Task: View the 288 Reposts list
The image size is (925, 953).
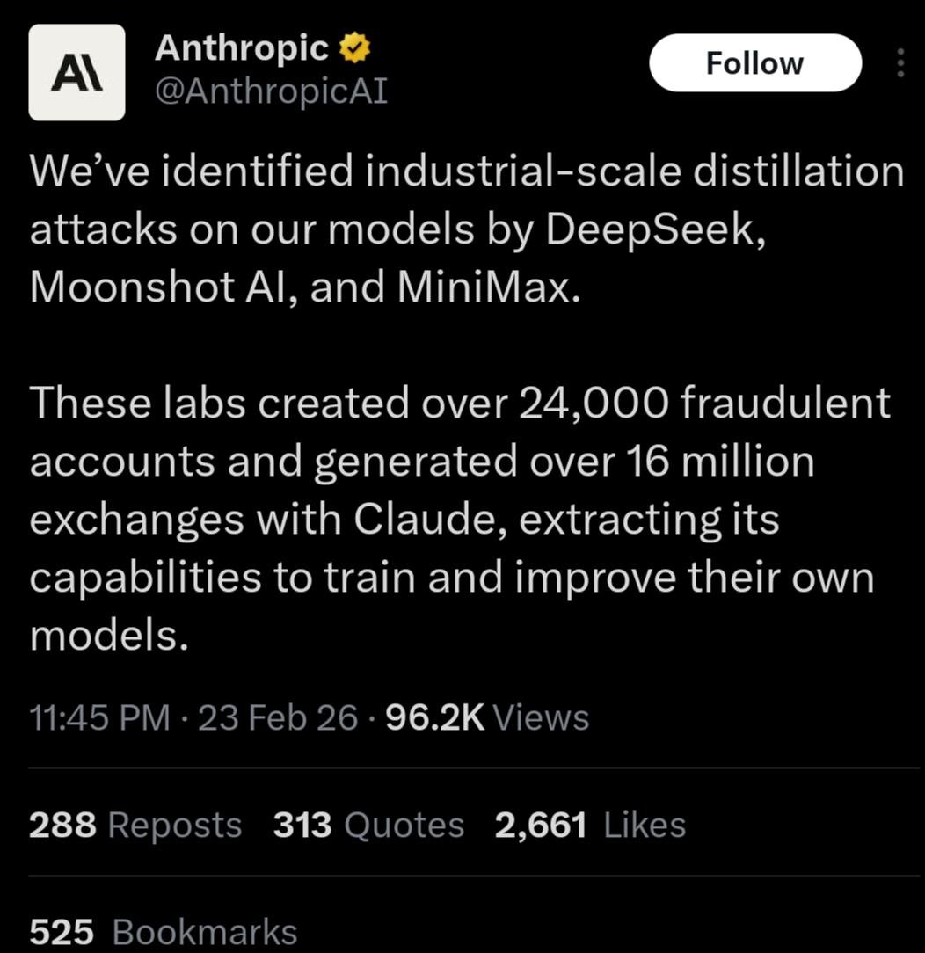Action: pos(135,825)
